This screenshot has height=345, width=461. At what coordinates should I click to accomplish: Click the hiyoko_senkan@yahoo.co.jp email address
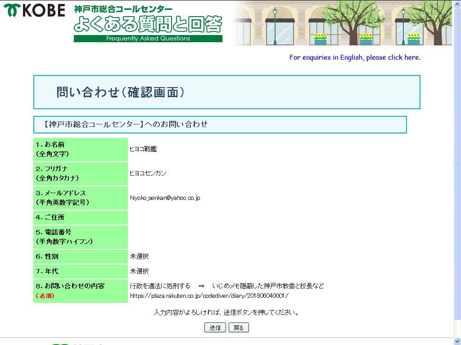pos(165,198)
